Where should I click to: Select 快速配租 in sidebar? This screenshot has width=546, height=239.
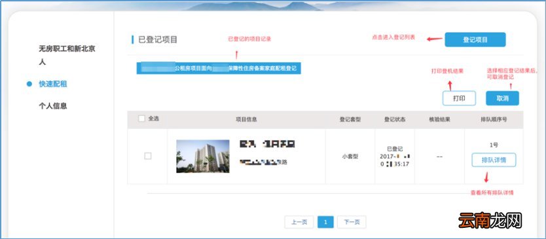point(52,84)
